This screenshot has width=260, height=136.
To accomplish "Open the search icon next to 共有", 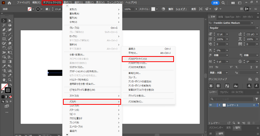I will 223,3.
